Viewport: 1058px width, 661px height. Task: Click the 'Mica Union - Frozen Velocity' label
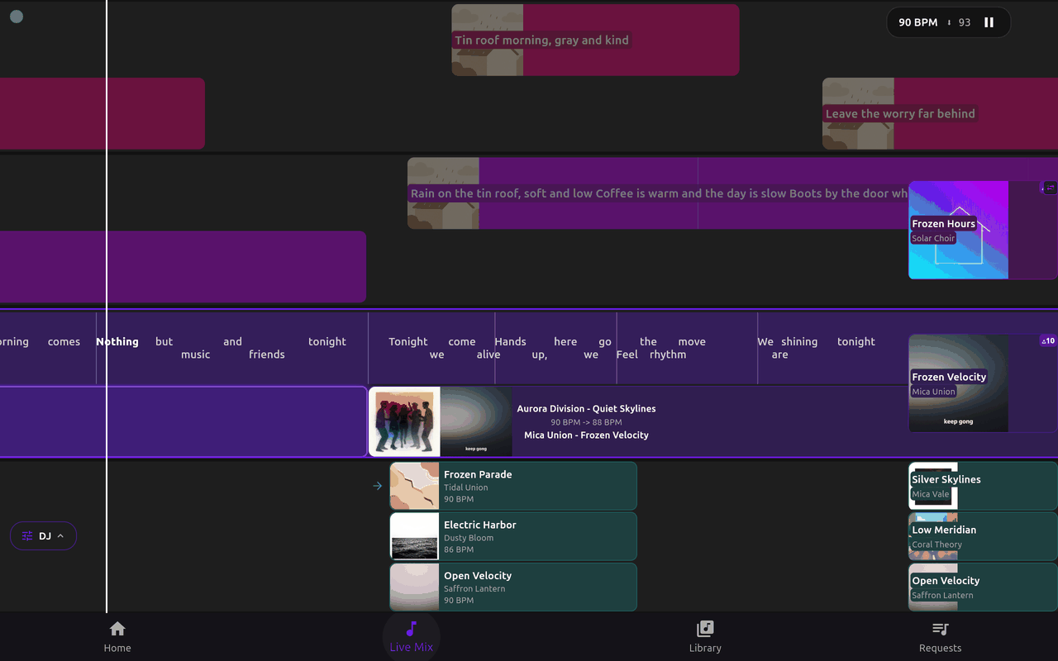pyautogui.click(x=586, y=435)
